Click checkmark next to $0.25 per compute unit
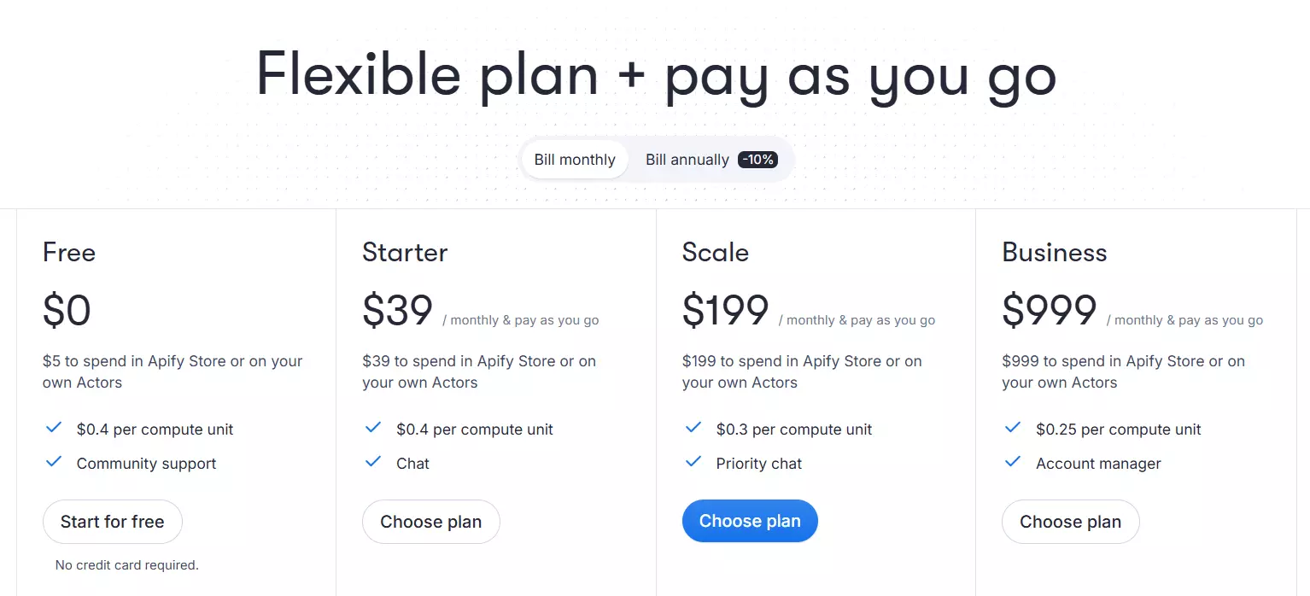The image size is (1310, 596). (1013, 428)
